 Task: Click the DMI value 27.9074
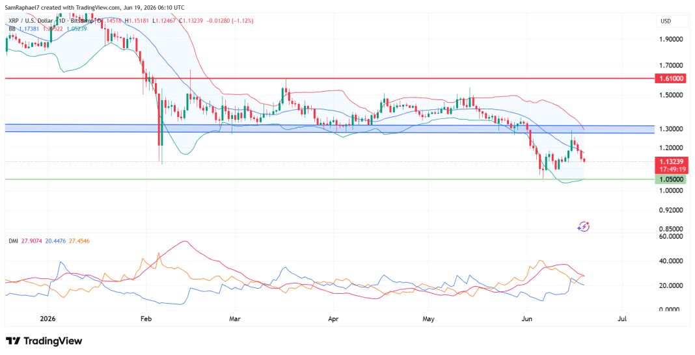click(x=31, y=241)
